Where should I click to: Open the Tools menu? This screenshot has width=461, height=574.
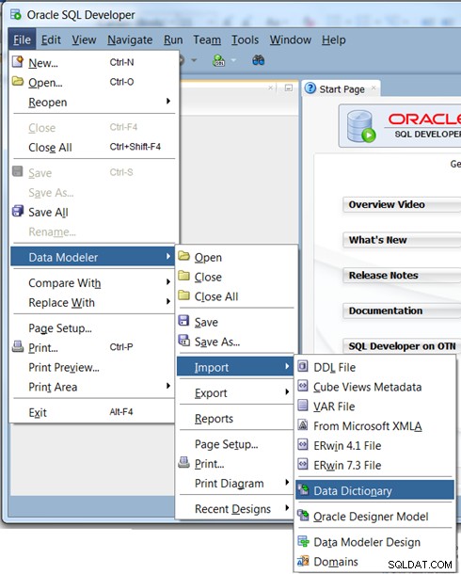pos(245,40)
